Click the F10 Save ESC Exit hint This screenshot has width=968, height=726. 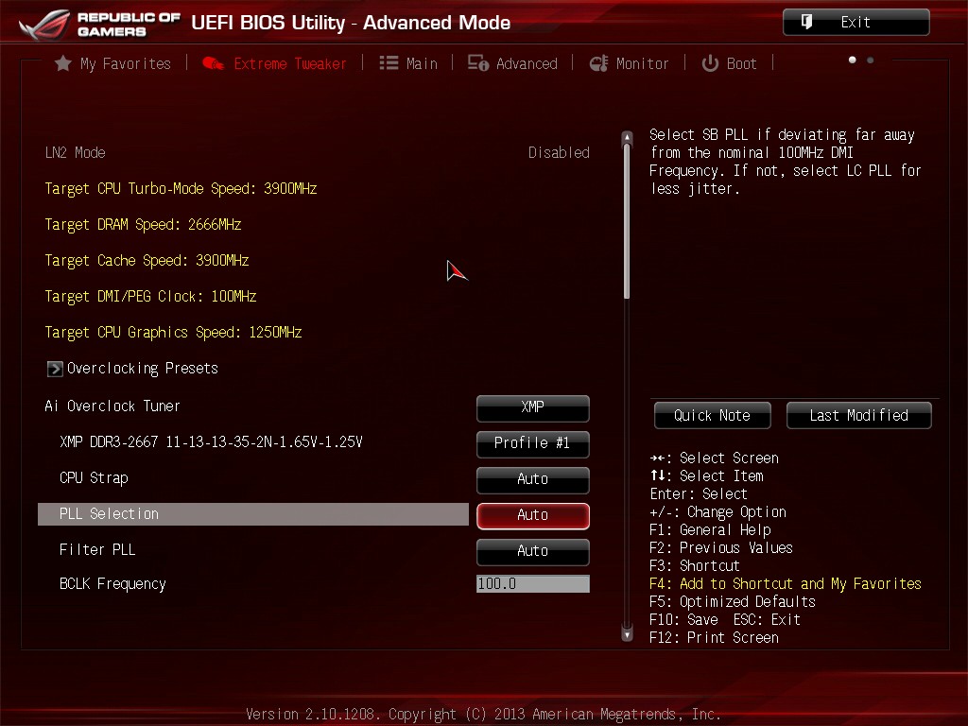[x=725, y=620]
